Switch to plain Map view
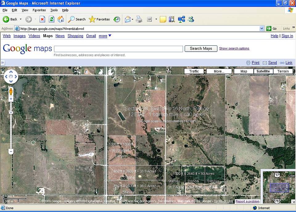The height and width of the screenshot is (212, 296). pyautogui.click(x=244, y=71)
